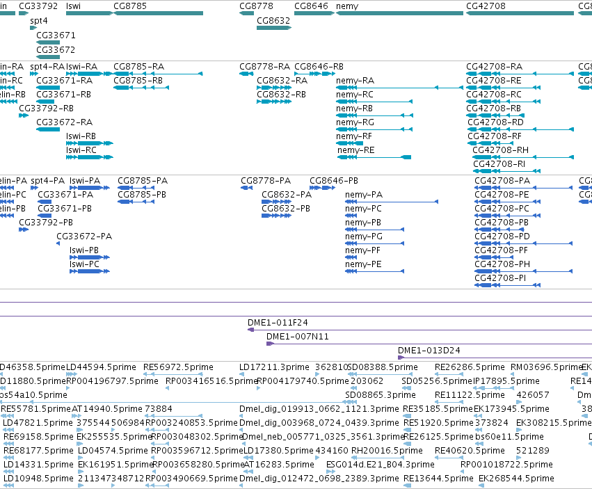Select the Iswi gene feature
592x489 pixels.
(90, 13)
